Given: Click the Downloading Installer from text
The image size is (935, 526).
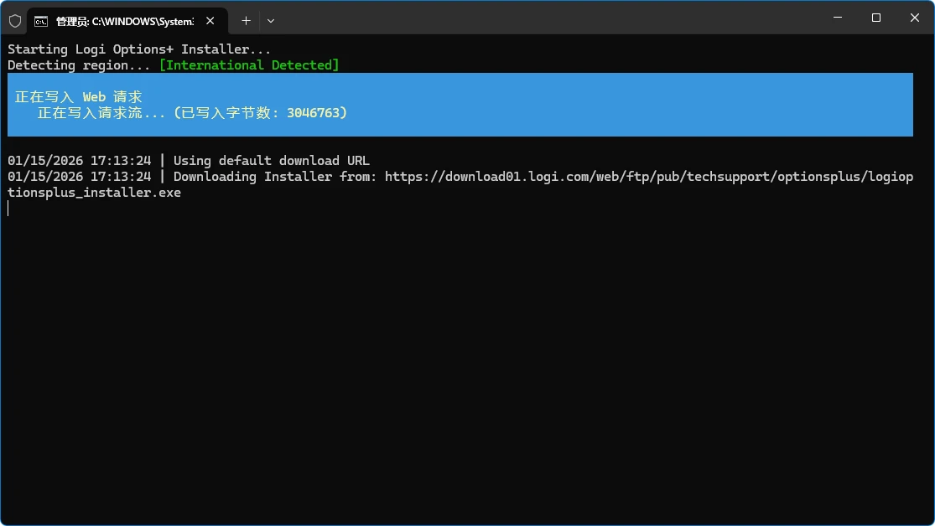Looking at the screenshot, I should click(275, 177).
